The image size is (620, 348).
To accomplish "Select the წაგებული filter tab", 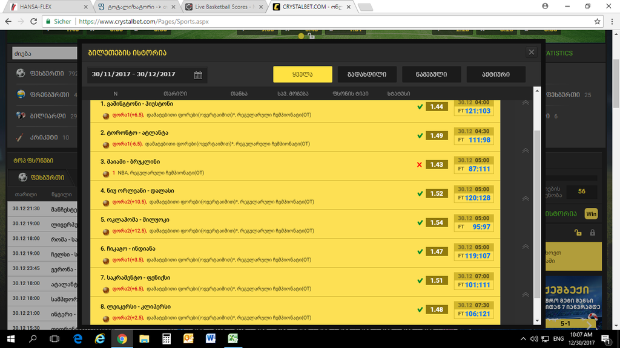I will click(x=431, y=74).
